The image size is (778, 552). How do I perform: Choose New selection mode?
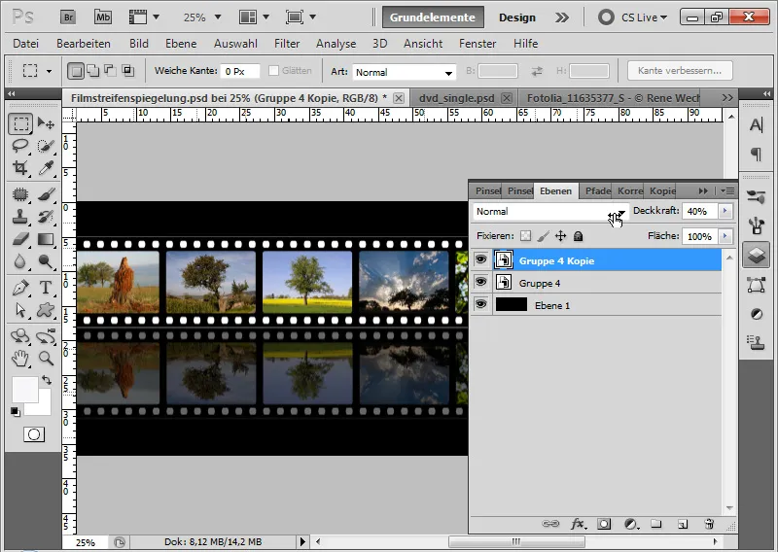[x=76, y=71]
